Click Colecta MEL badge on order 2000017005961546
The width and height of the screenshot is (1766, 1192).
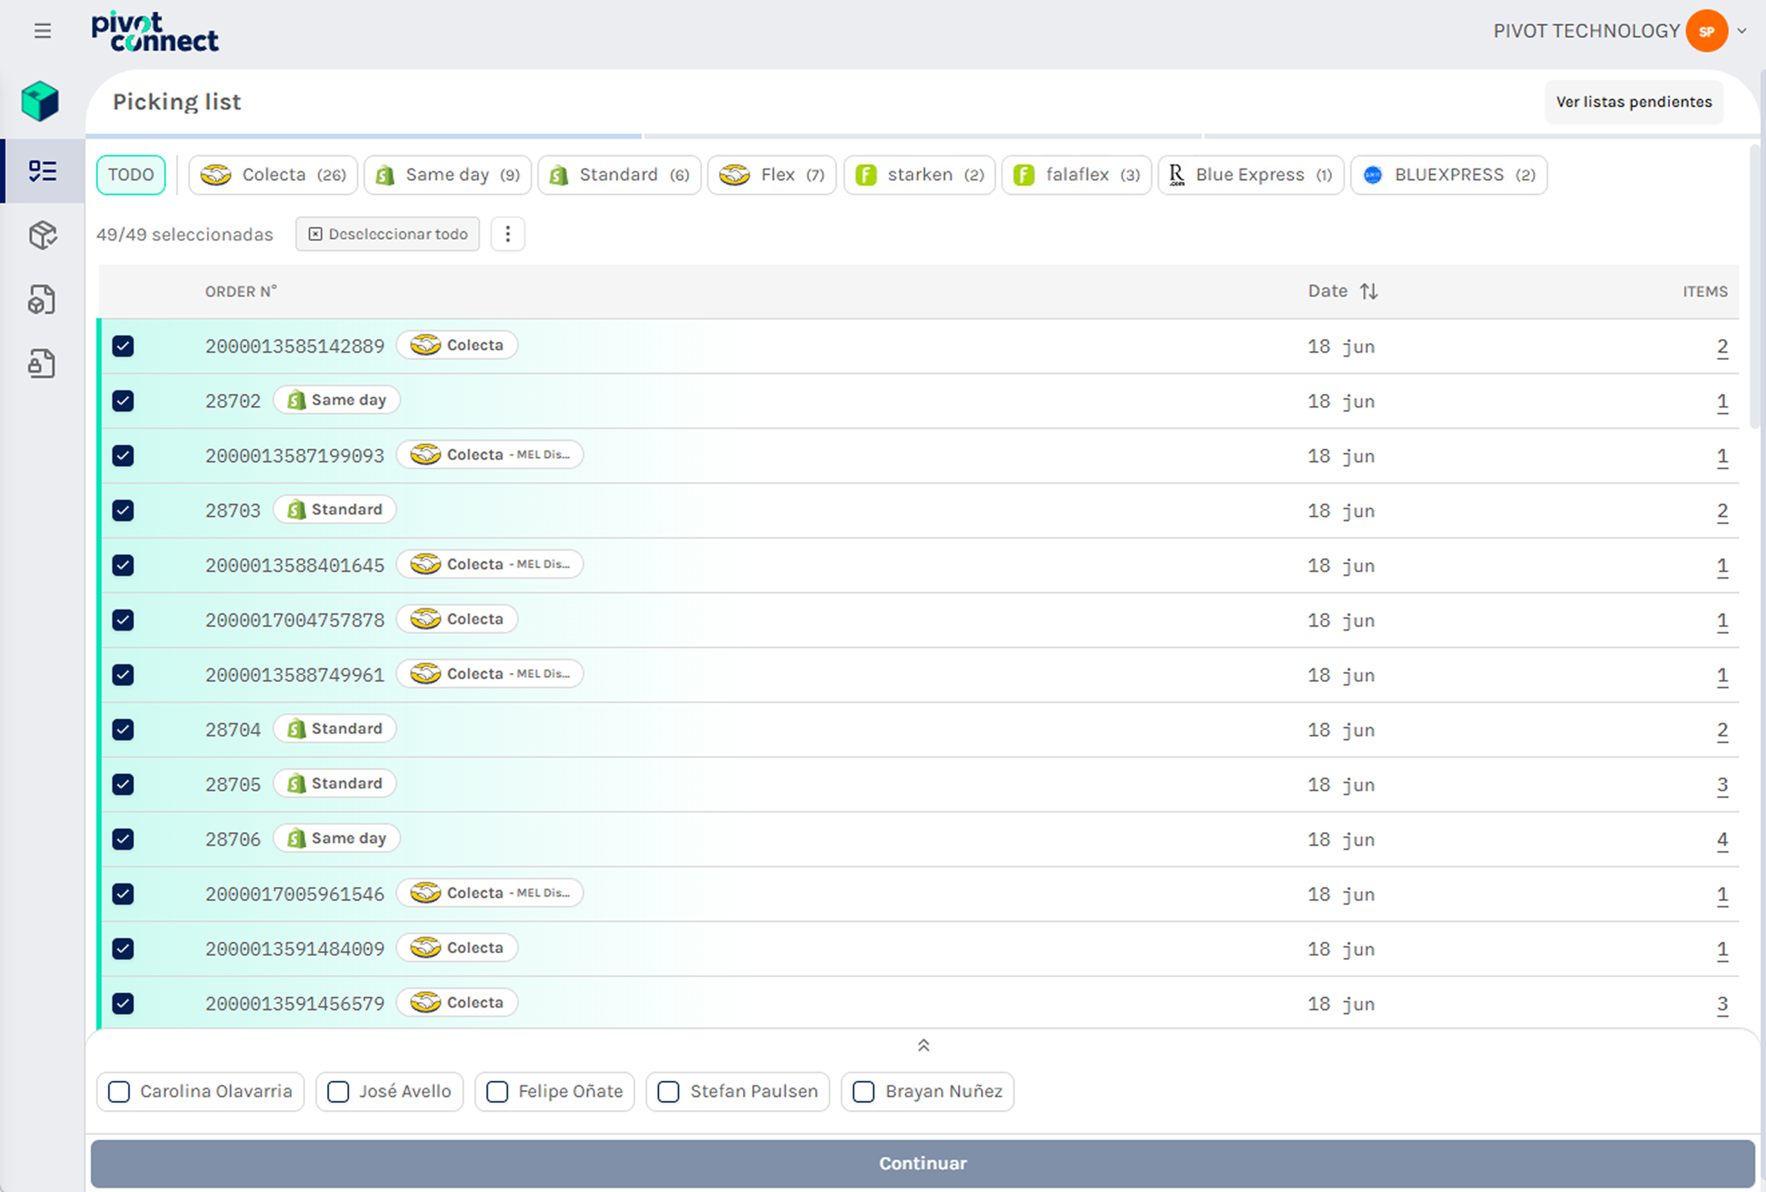point(490,893)
